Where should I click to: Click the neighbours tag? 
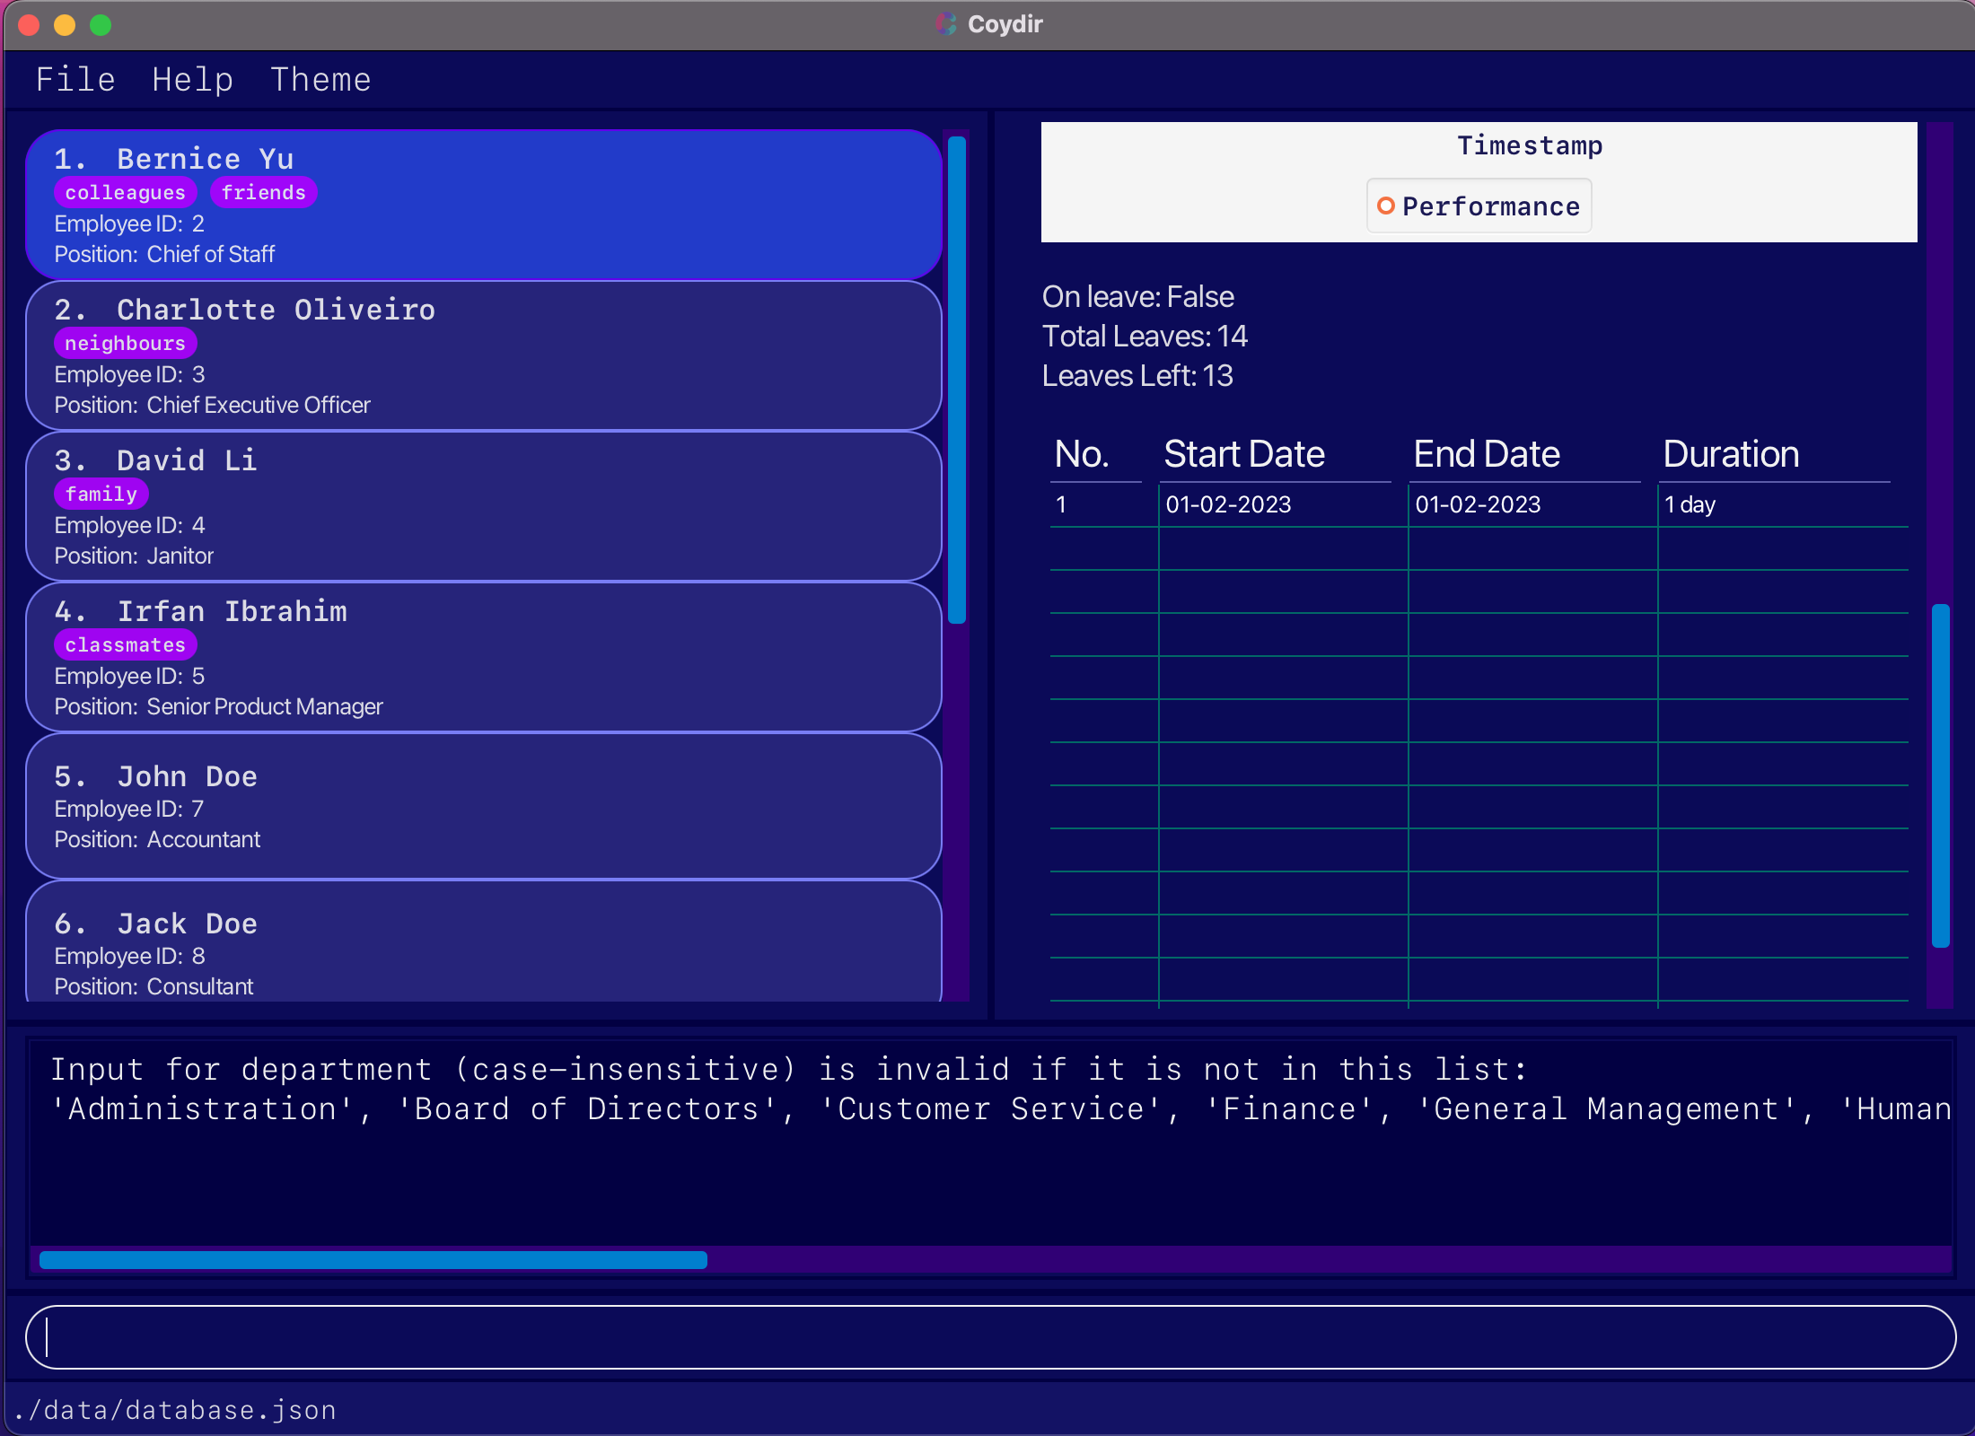[125, 344]
